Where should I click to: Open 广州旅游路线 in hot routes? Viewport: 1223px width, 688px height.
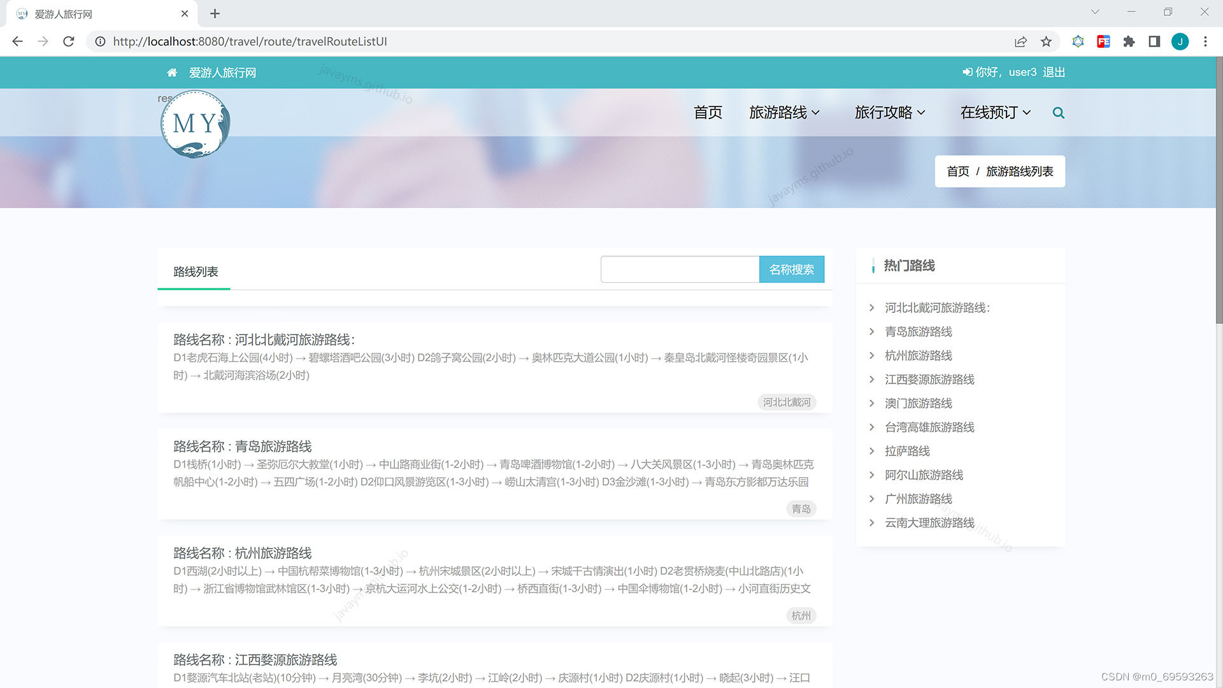coord(918,499)
